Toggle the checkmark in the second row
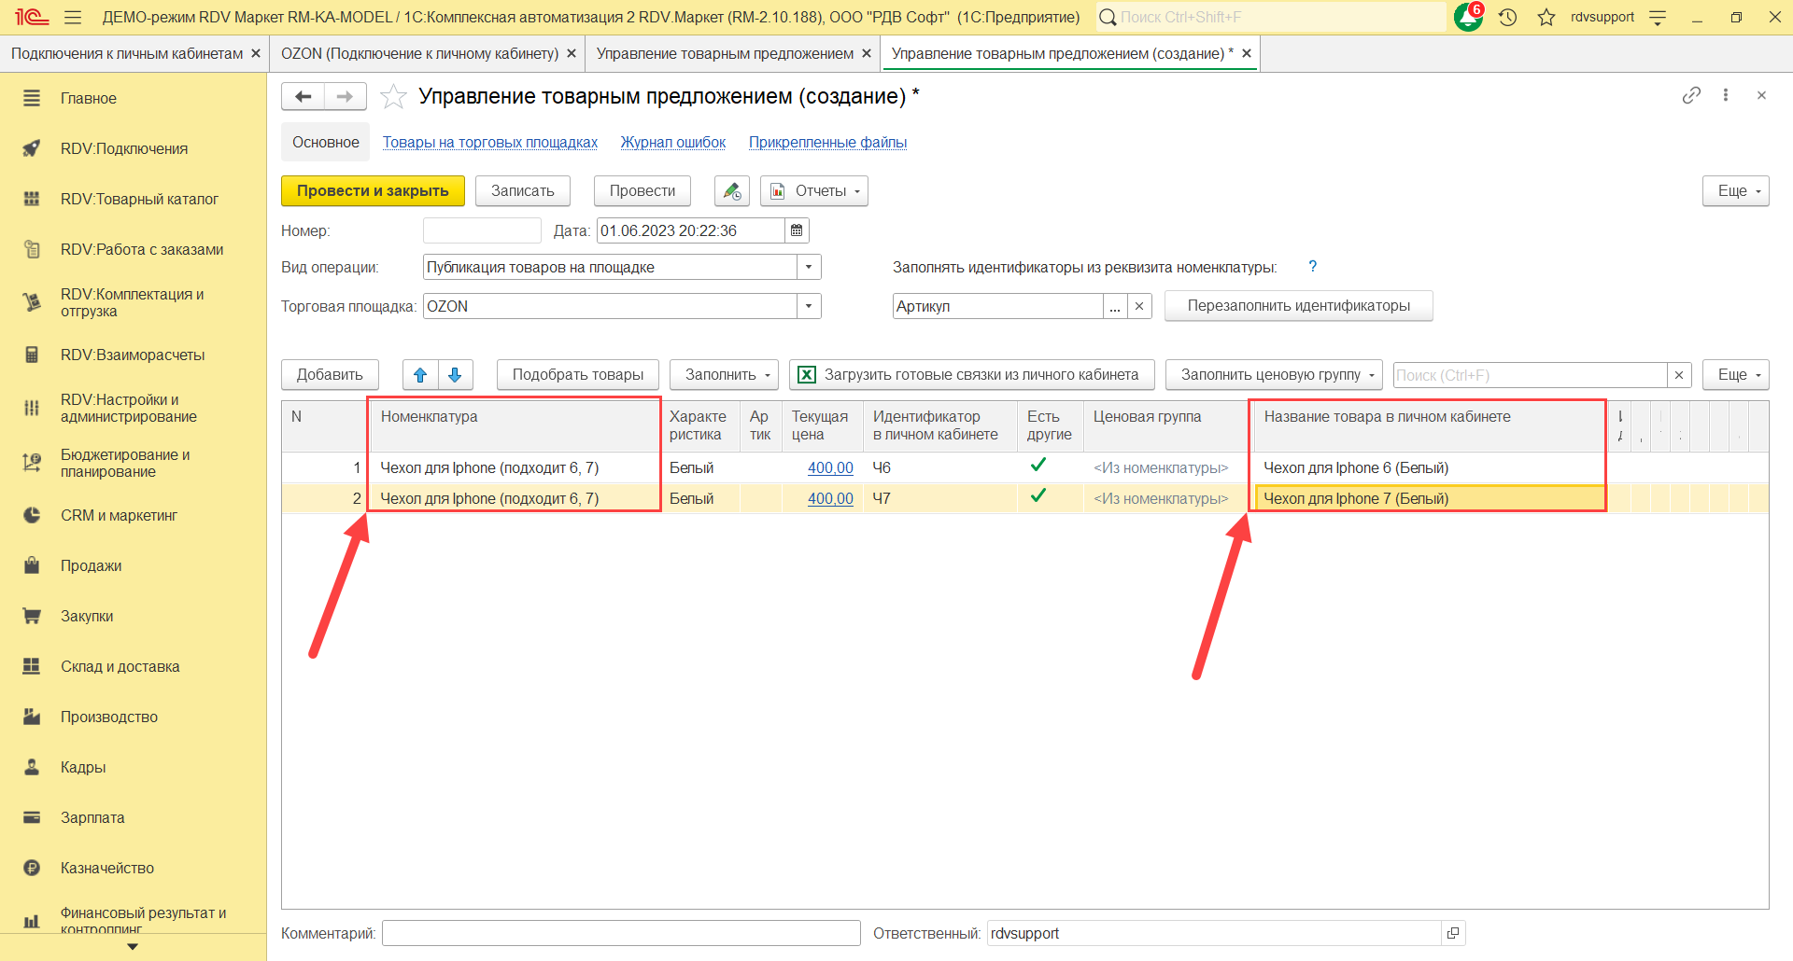This screenshot has width=1793, height=961. click(1038, 496)
